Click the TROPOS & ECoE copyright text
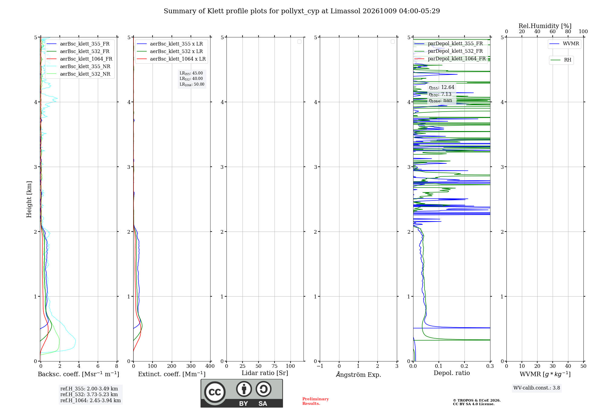Image resolution: width=604 pixels, height=410 pixels. click(x=477, y=402)
